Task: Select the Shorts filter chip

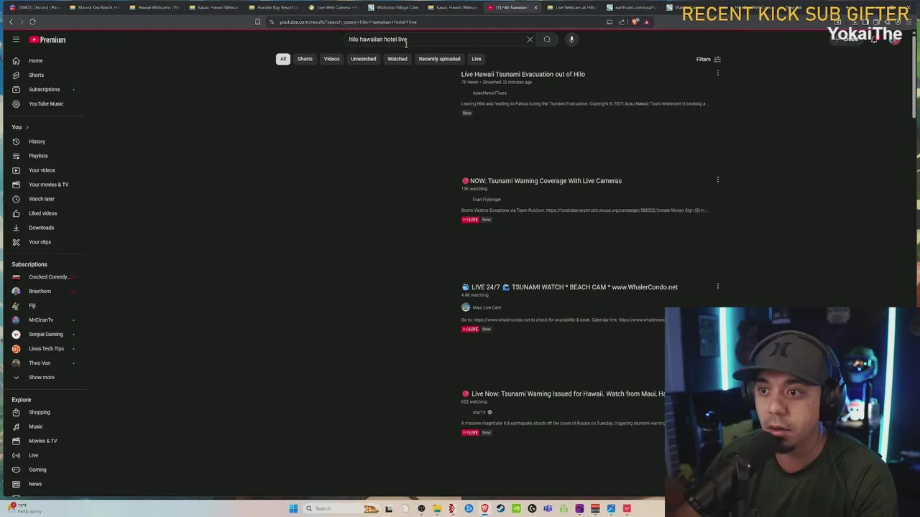Action: 305,59
